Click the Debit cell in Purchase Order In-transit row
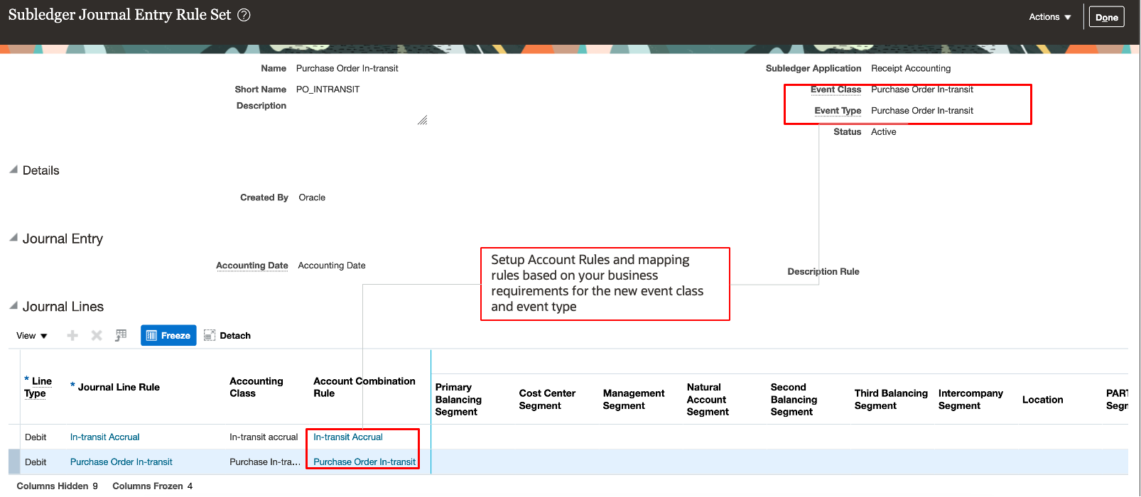 coord(36,462)
